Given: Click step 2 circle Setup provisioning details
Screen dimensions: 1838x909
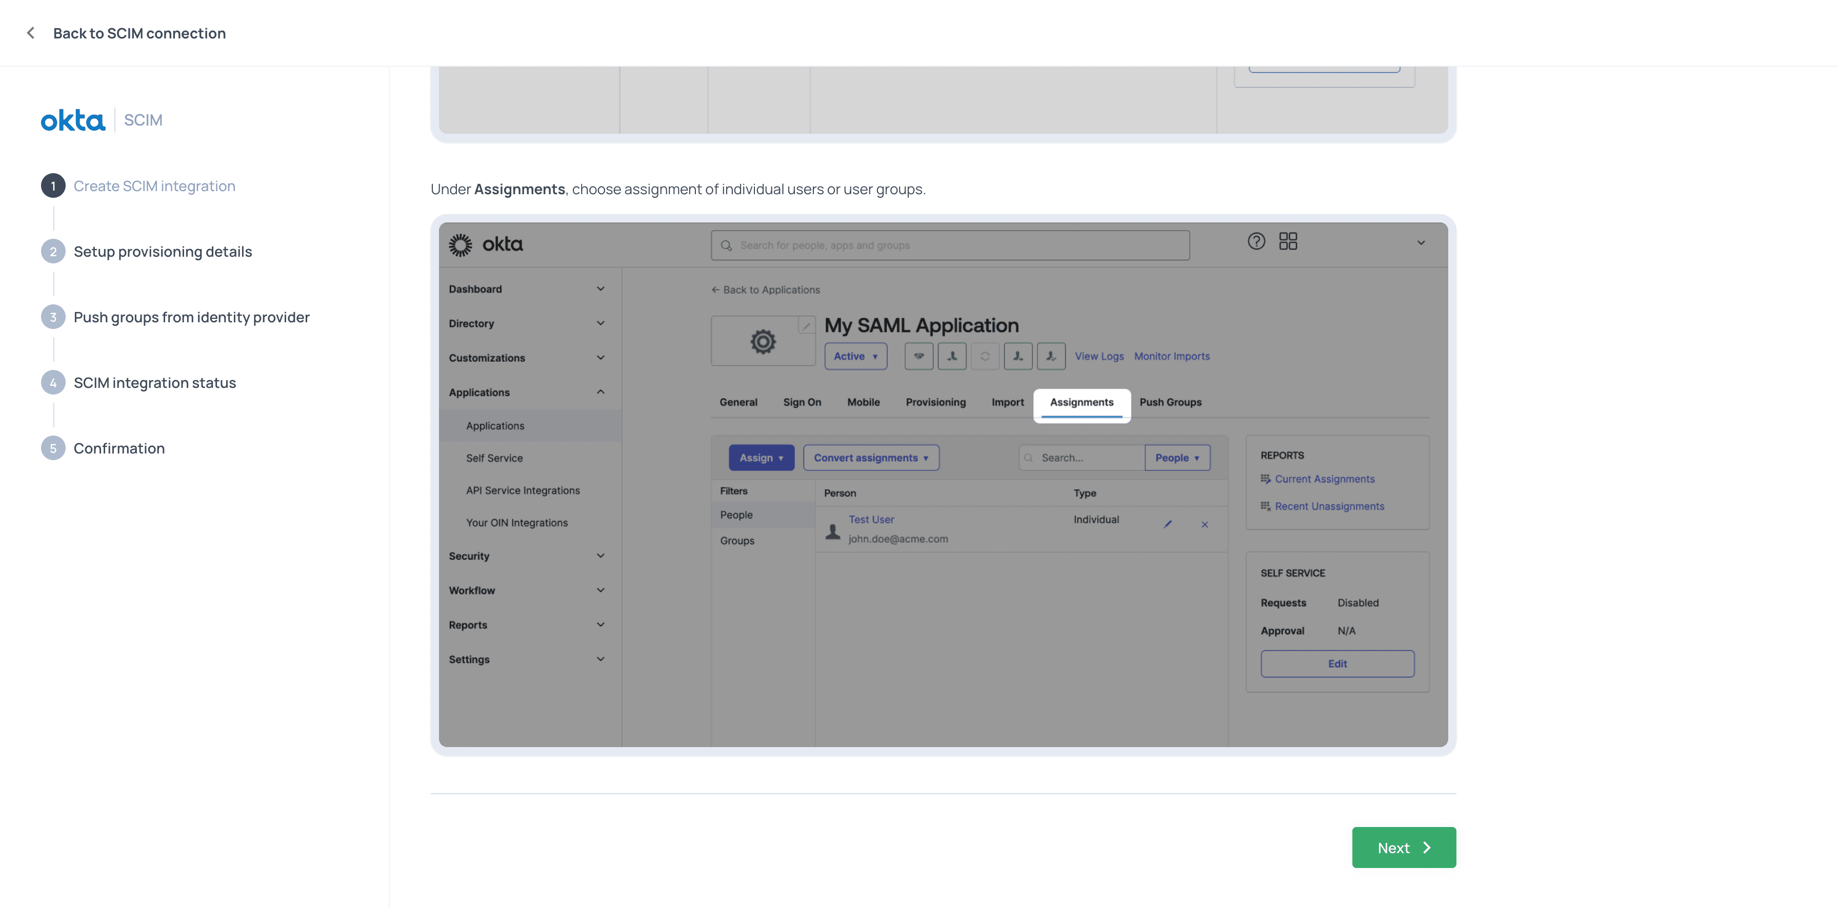Looking at the screenshot, I should (x=53, y=252).
